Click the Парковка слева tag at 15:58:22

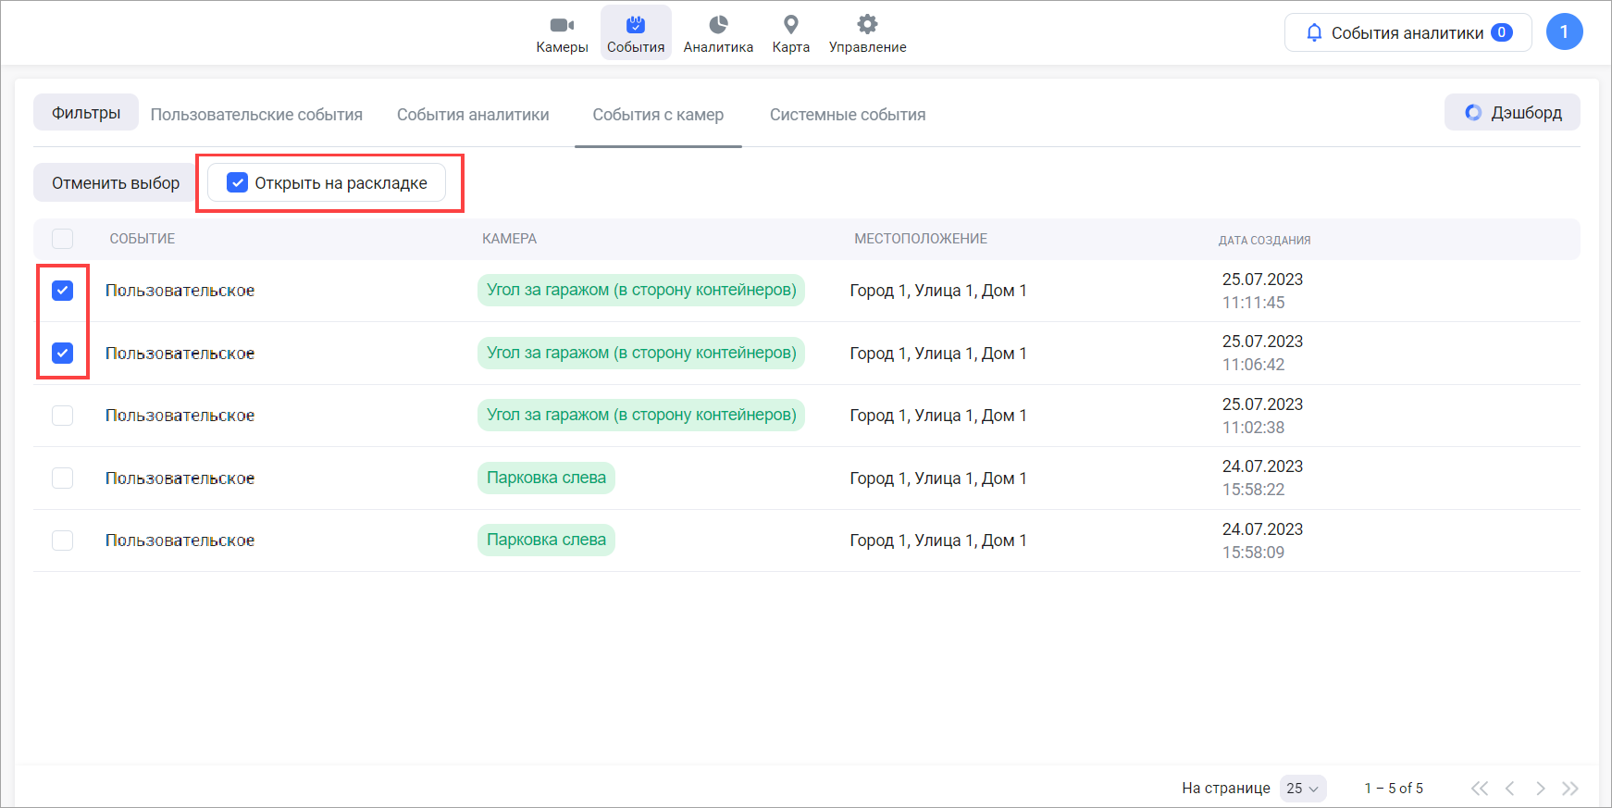(x=546, y=479)
